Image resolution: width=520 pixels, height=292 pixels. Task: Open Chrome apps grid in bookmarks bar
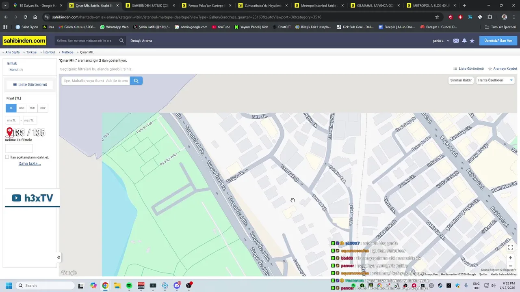[x=5, y=27]
